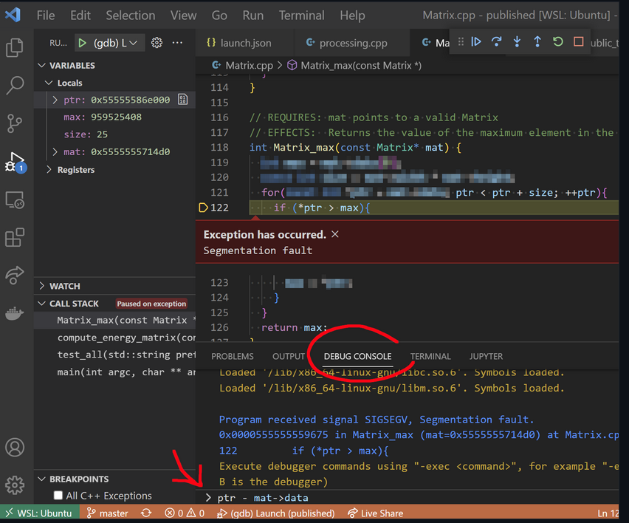Click the debug Step Into button

pyautogui.click(x=517, y=42)
